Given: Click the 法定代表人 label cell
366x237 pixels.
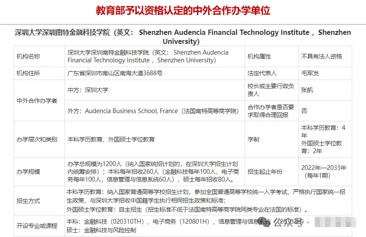Looking at the screenshot, I should 272,73.
